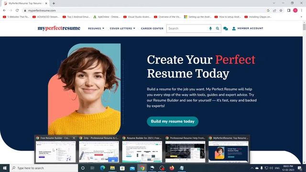Open the Chrome three-dot menu
Screen dimensions: 306x172
point(302,11)
